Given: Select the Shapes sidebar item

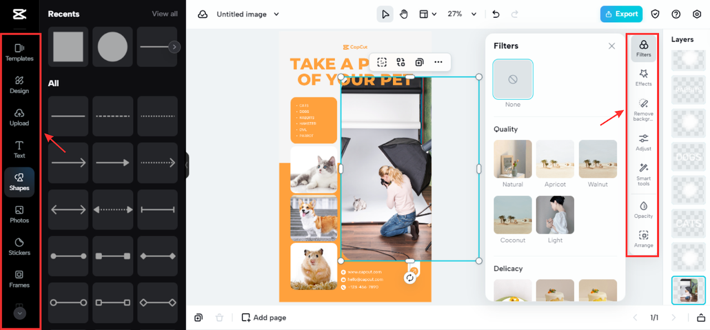Looking at the screenshot, I should click(19, 182).
